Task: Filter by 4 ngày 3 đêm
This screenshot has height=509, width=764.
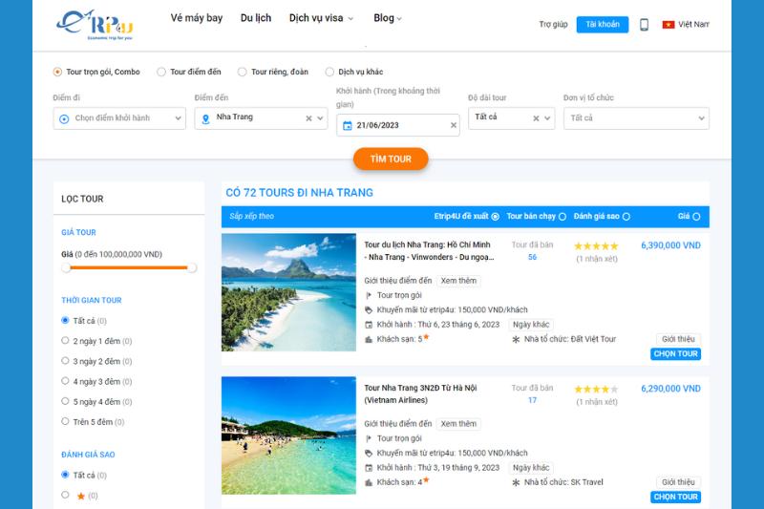Action: pyautogui.click(x=65, y=380)
